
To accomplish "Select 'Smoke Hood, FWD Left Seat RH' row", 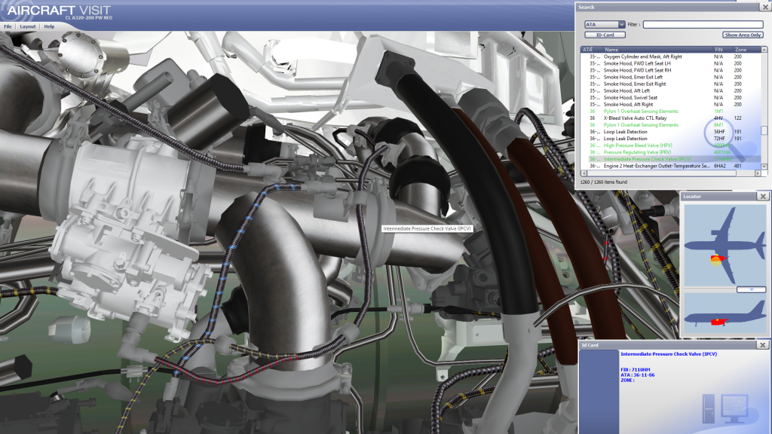I will (x=671, y=70).
